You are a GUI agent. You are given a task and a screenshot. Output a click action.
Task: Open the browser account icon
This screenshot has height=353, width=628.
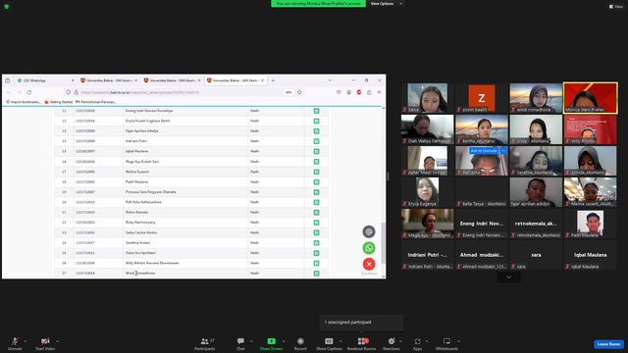[349, 92]
